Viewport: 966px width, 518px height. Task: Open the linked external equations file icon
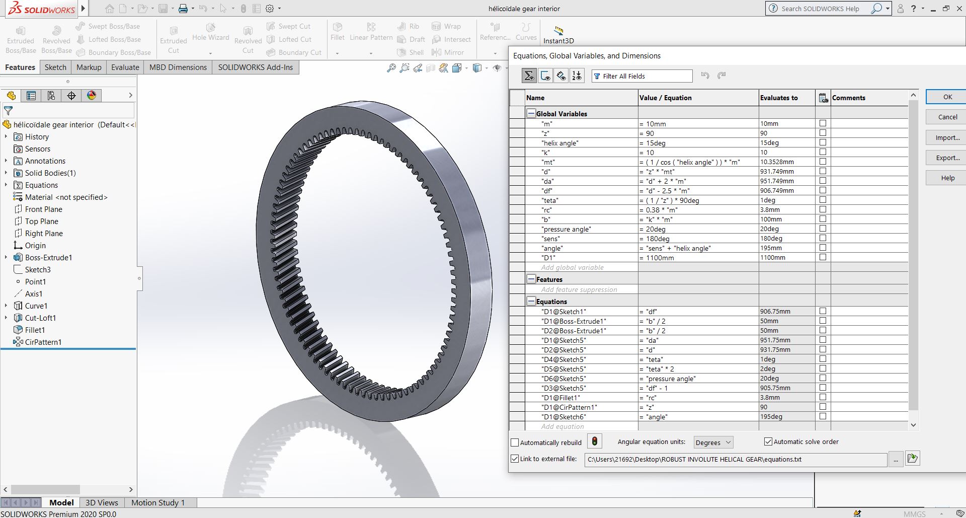(x=913, y=458)
